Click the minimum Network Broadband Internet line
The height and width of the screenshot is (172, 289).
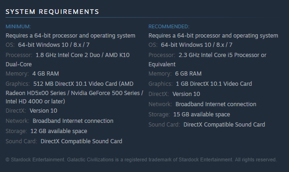pyautogui.click(x=59, y=121)
